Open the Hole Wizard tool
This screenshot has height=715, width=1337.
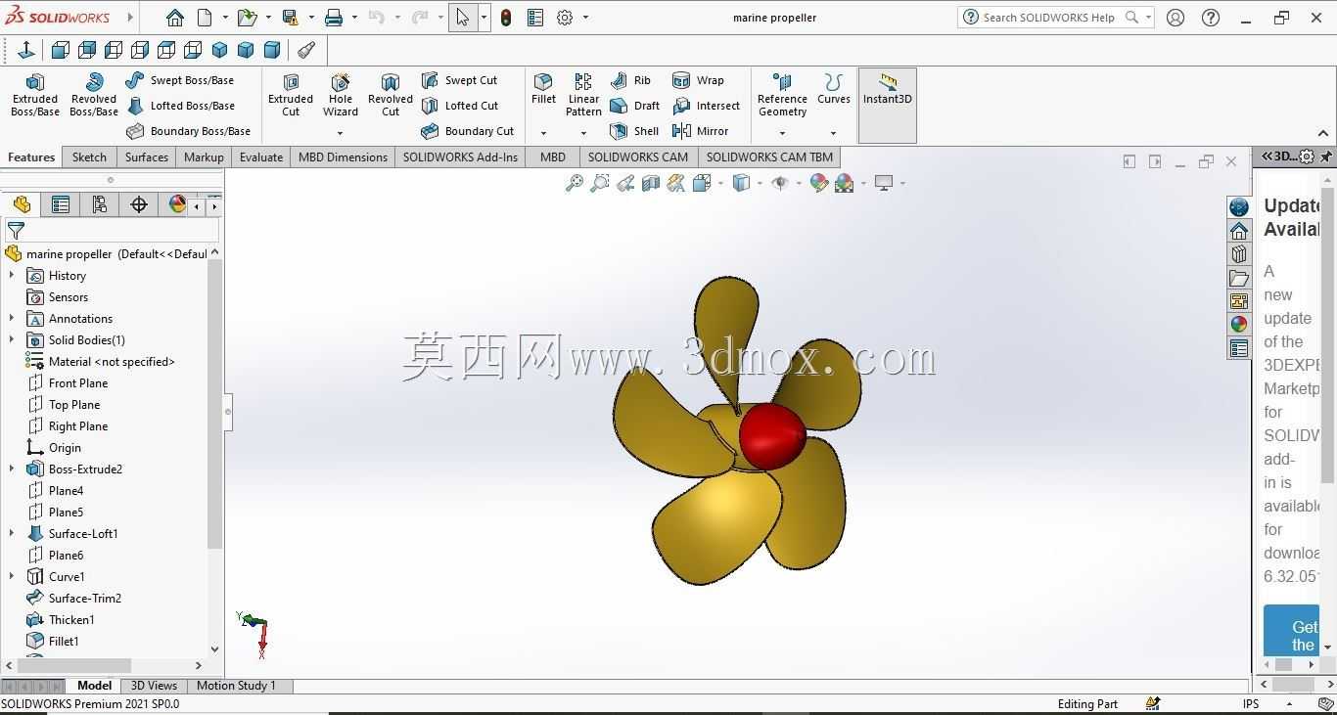point(341,95)
